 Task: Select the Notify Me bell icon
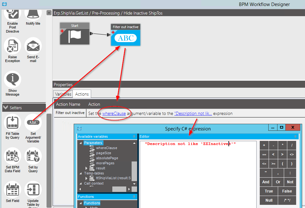33,15
